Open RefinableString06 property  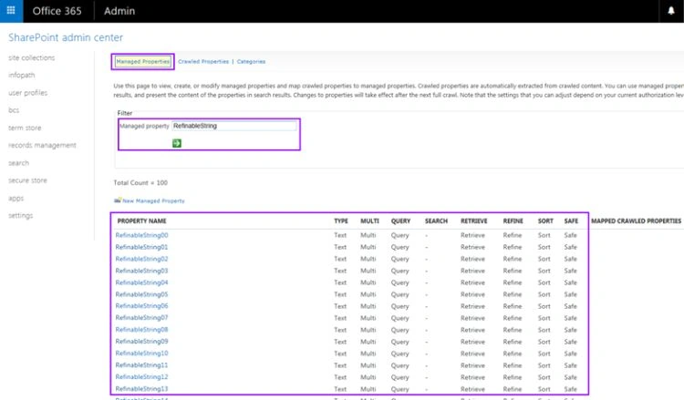141,306
